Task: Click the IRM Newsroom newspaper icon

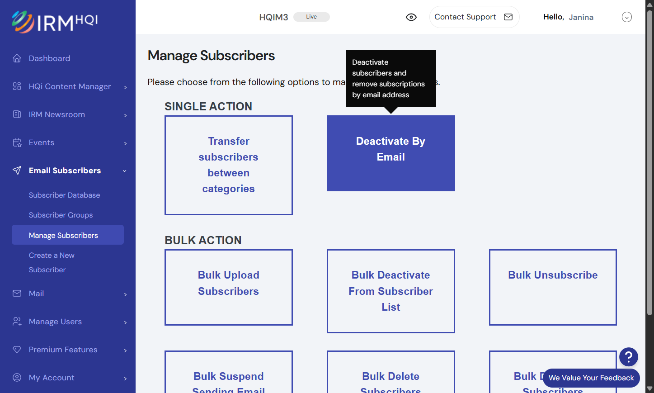Action: pos(17,114)
